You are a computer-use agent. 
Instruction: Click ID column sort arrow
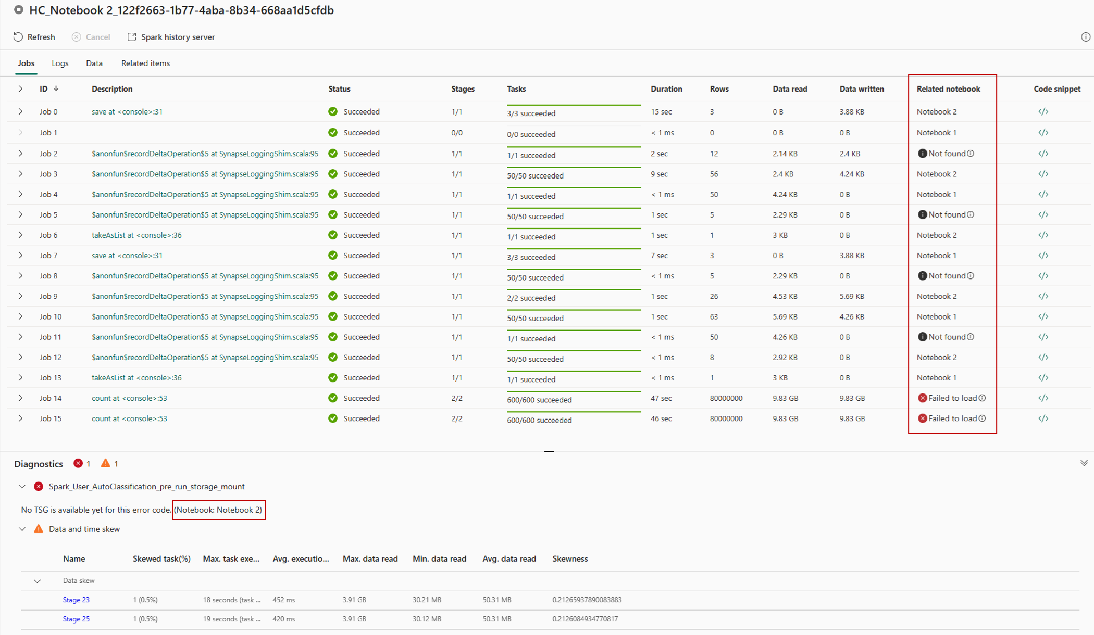[56, 88]
